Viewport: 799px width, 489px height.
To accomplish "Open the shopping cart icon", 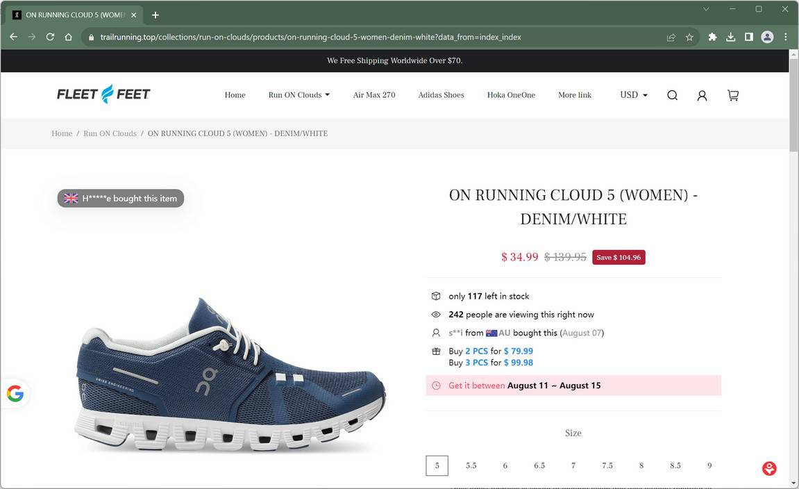I will pyautogui.click(x=733, y=95).
